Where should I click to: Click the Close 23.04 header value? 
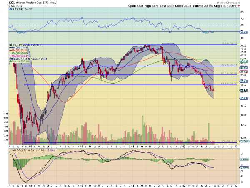(183, 6)
